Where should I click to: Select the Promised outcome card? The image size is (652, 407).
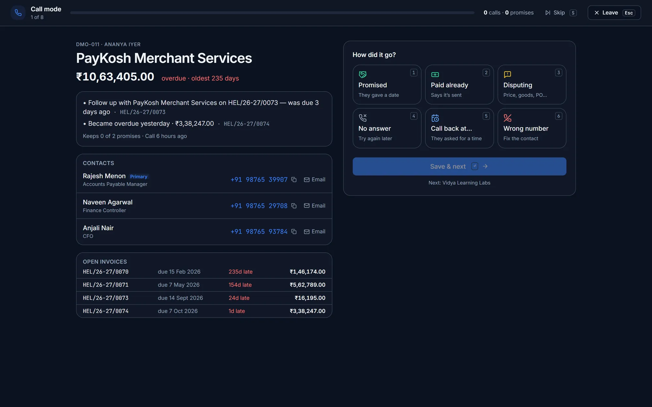pyautogui.click(x=387, y=85)
